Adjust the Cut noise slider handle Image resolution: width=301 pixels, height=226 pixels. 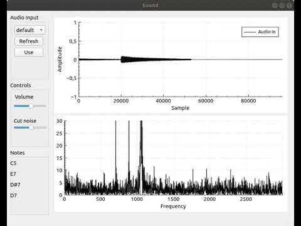tap(31, 127)
